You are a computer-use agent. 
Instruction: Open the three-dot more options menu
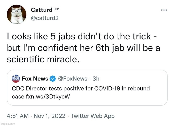pyautogui.click(x=164, y=10)
